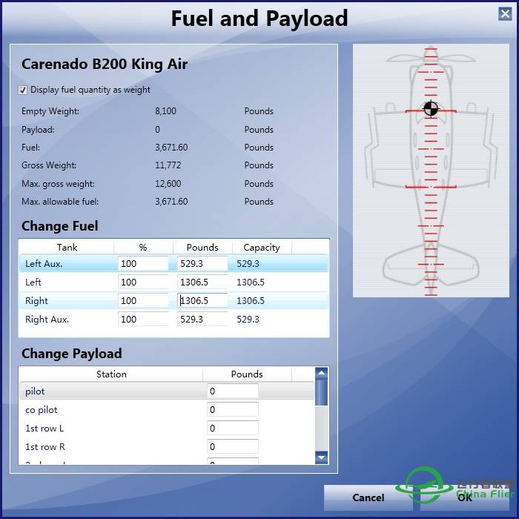Click the Capacity column header
Viewport: 519px width, 519px height.
click(x=262, y=247)
